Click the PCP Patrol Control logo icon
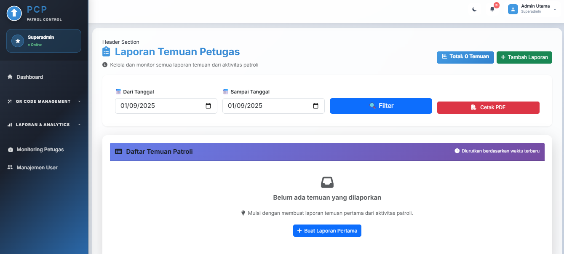 pos(14,13)
